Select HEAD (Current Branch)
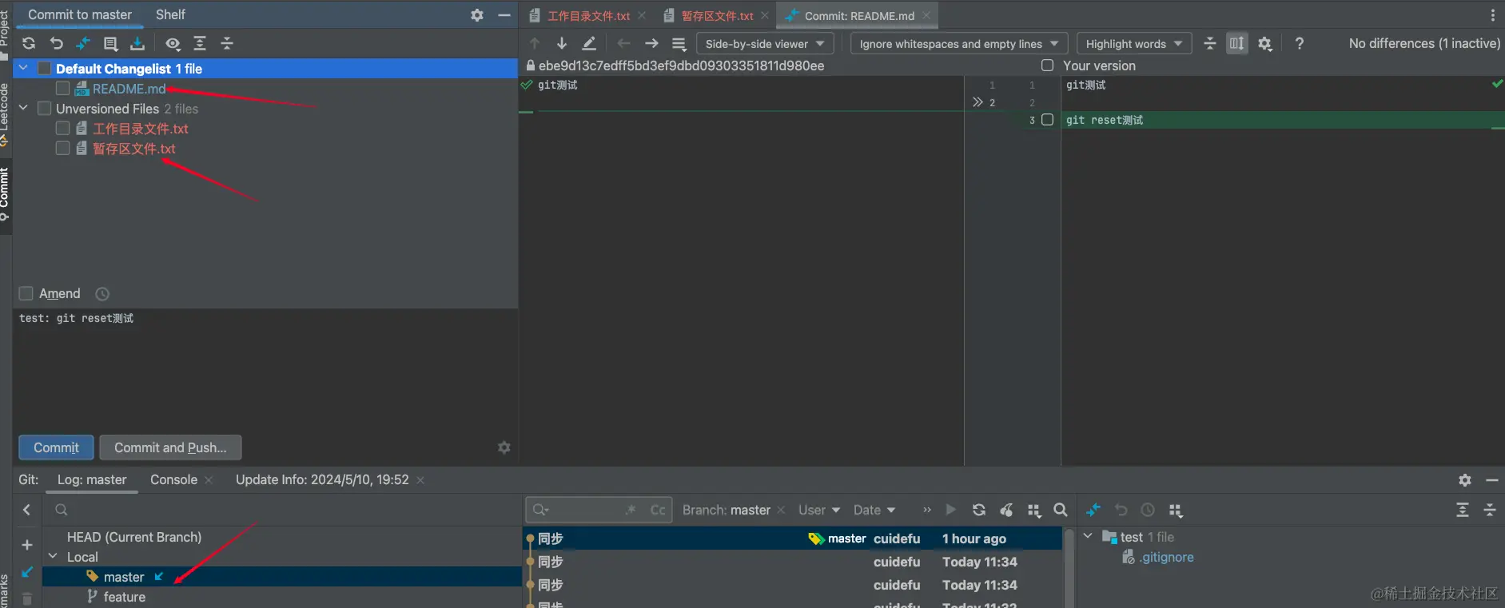The width and height of the screenshot is (1505, 608). (x=134, y=537)
